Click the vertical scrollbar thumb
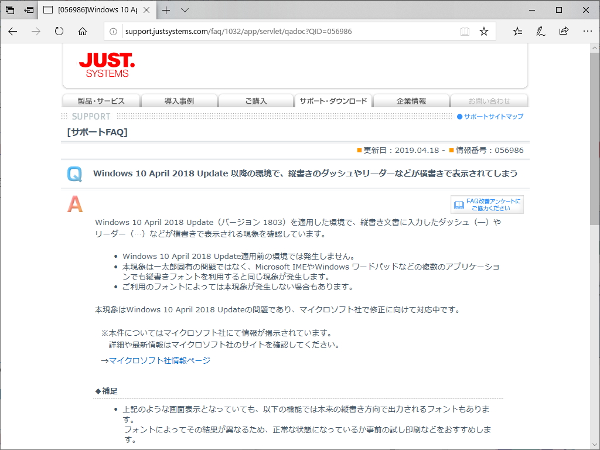 coord(595,138)
